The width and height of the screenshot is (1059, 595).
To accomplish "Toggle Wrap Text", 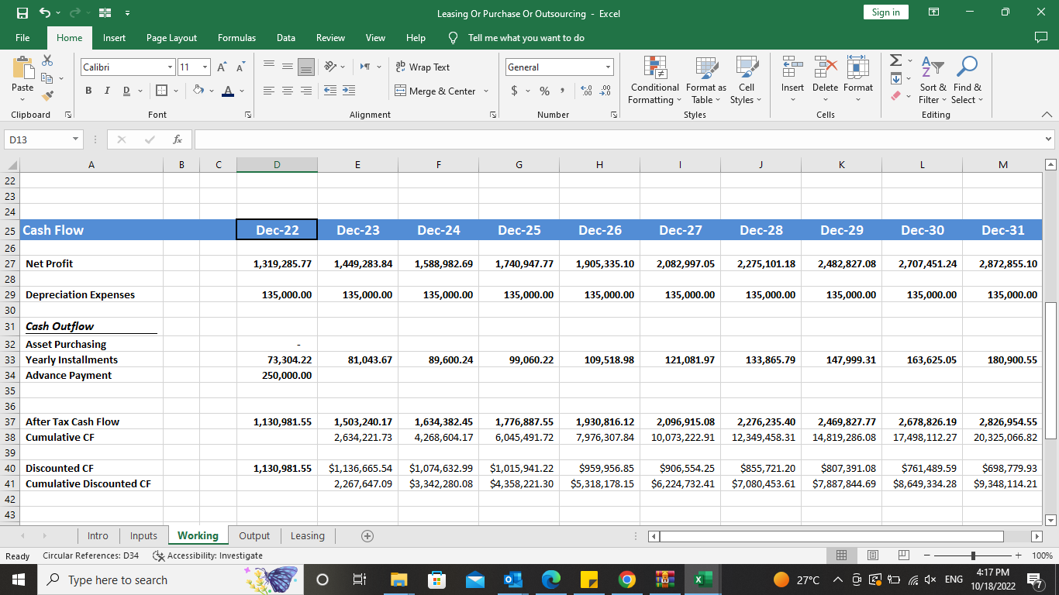I will pos(423,67).
